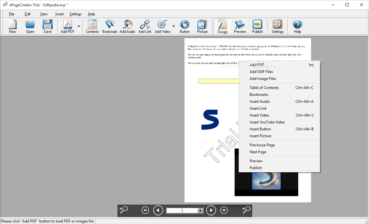This screenshot has height=224, width=369.
Task: Open the Settings gear toolbar icon
Action: pyautogui.click(x=278, y=26)
